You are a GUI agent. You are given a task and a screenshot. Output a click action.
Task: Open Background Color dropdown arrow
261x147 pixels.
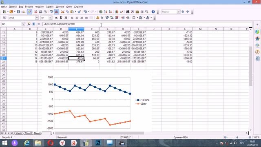(144, 18)
